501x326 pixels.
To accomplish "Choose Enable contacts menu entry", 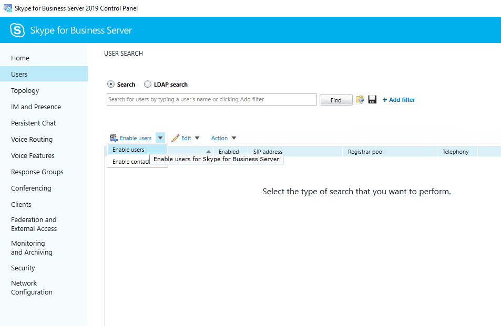I will click(131, 162).
